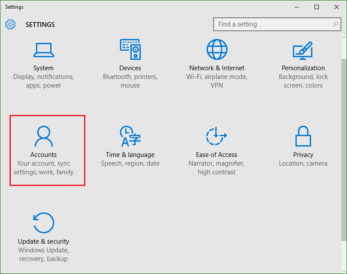This screenshot has width=347, height=274.
Task: Click the 'Windows Update, recovery, backup' text
Action: pyautogui.click(x=43, y=254)
